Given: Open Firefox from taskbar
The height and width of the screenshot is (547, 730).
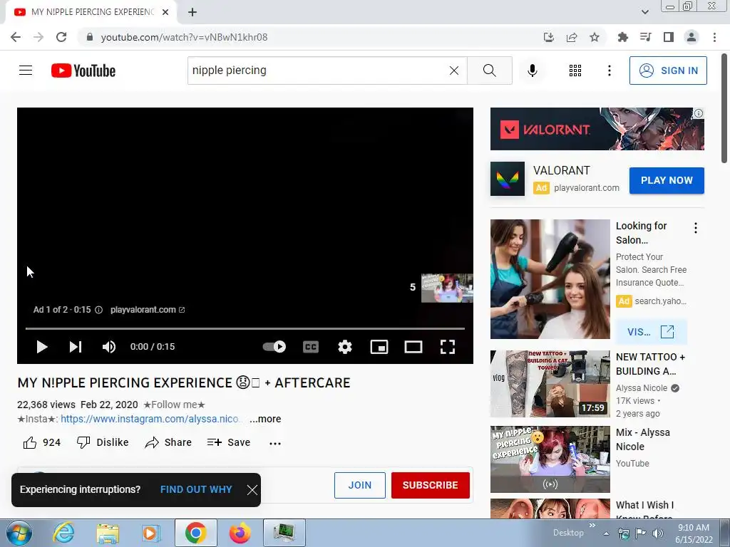Looking at the screenshot, I should (240, 533).
